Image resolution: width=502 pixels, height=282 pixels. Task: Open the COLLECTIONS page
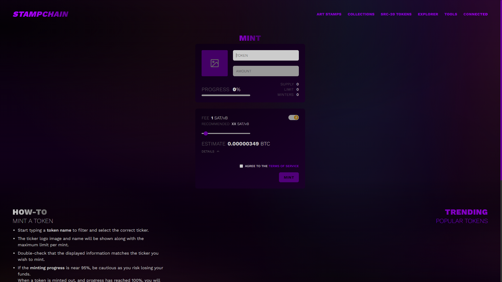[361, 14]
